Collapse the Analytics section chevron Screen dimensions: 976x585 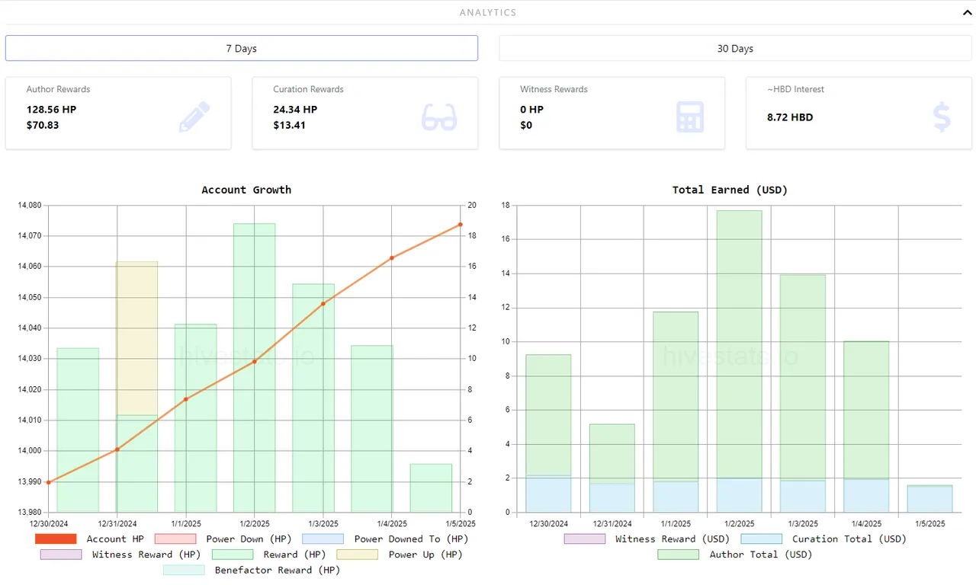coord(966,12)
